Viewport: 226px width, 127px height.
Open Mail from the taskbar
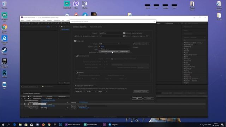tap(32, 125)
